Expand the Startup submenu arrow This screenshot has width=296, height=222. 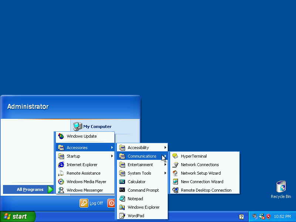(x=112, y=156)
